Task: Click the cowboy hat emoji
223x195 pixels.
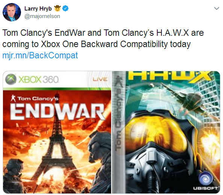Action: 57,8
